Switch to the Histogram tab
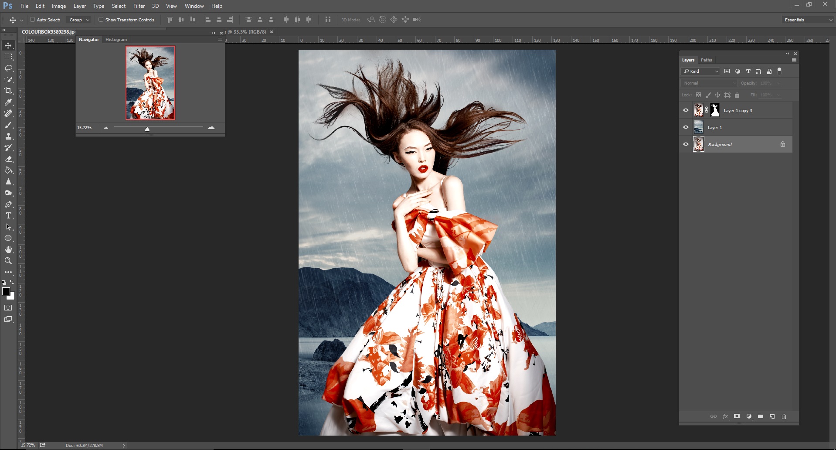Screen dimensions: 836x450 [x=116, y=40]
